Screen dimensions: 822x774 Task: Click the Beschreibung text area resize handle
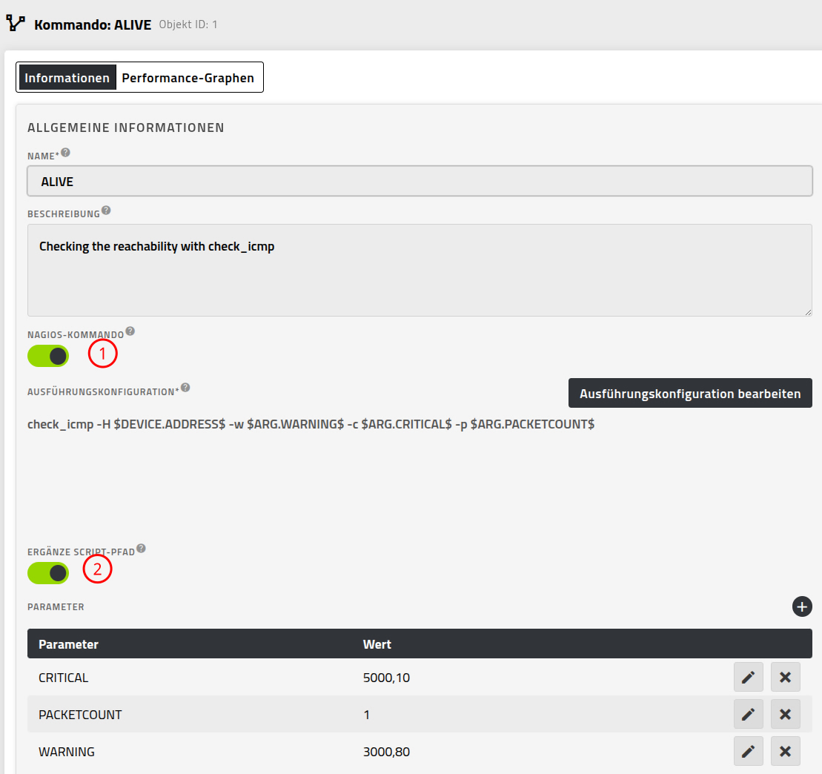coord(808,312)
